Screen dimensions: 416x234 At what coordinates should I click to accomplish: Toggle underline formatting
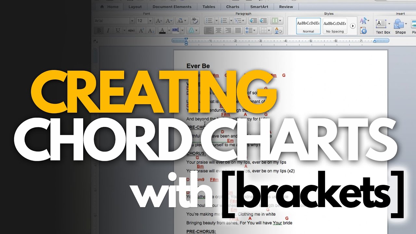click(x=118, y=31)
